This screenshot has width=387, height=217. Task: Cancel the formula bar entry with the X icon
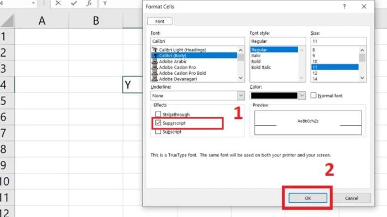pyautogui.click(x=58, y=3)
